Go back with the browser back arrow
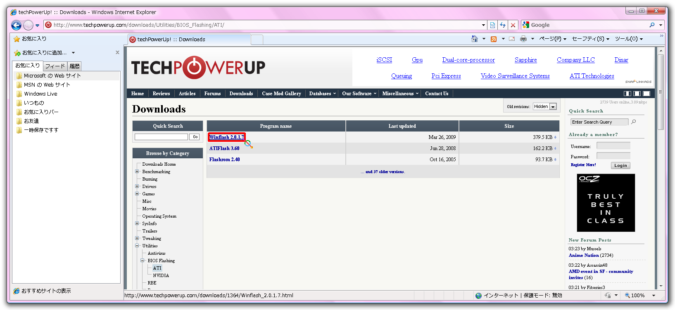This screenshot has width=675, height=310. tap(16, 25)
